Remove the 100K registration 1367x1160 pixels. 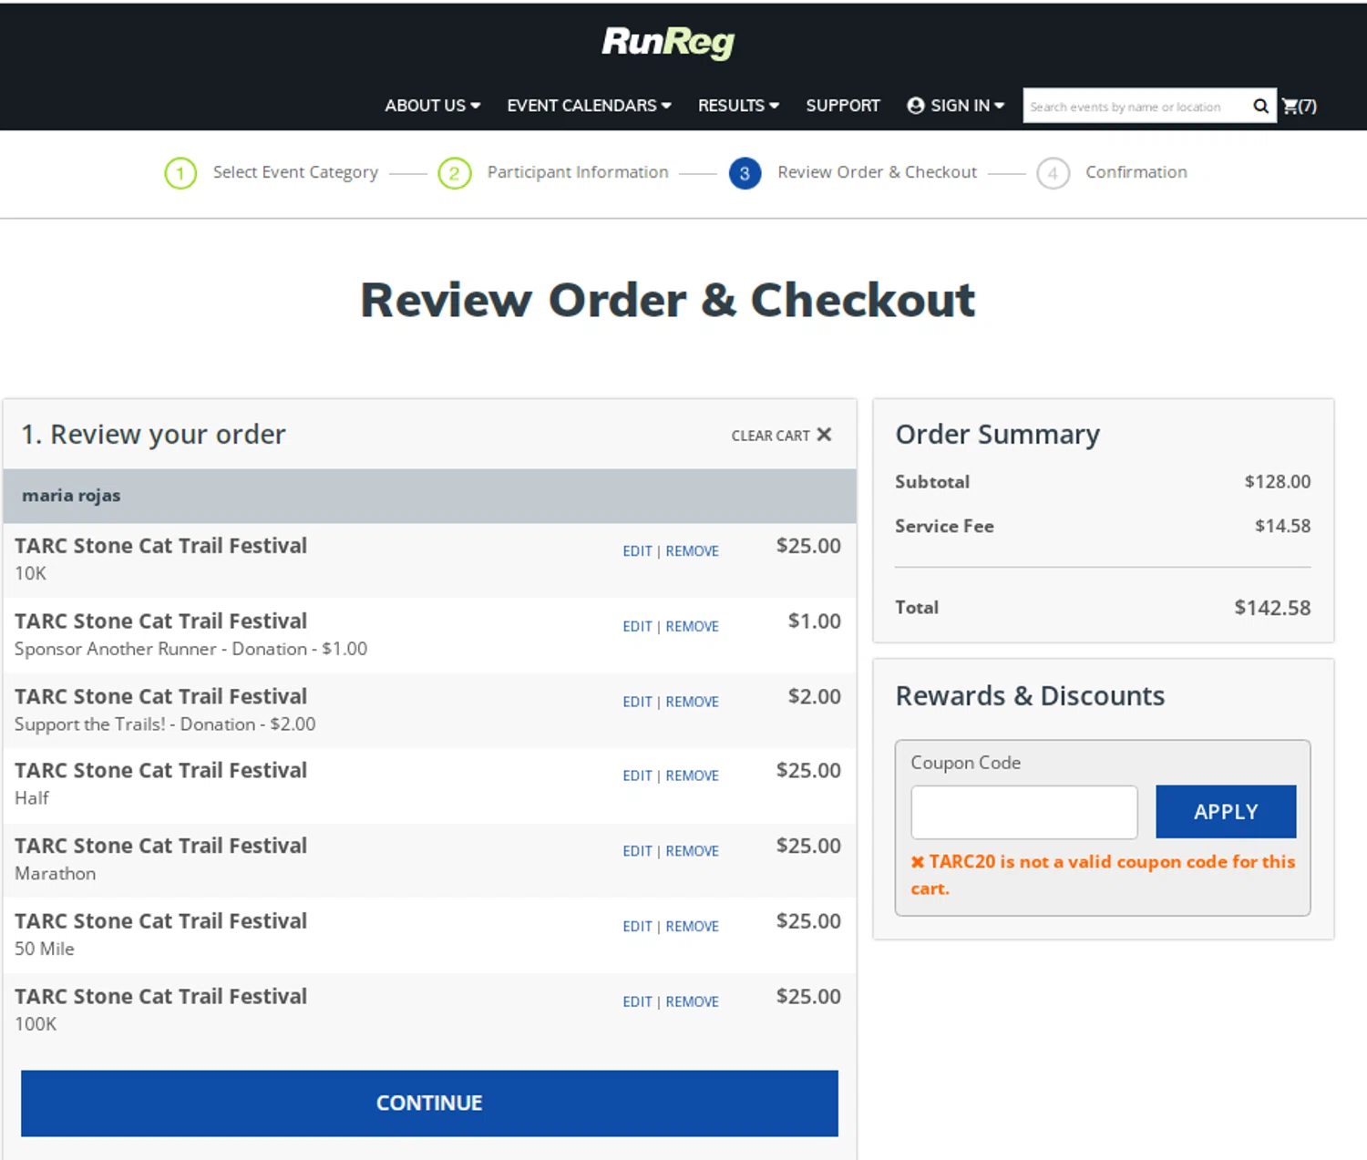(692, 1001)
